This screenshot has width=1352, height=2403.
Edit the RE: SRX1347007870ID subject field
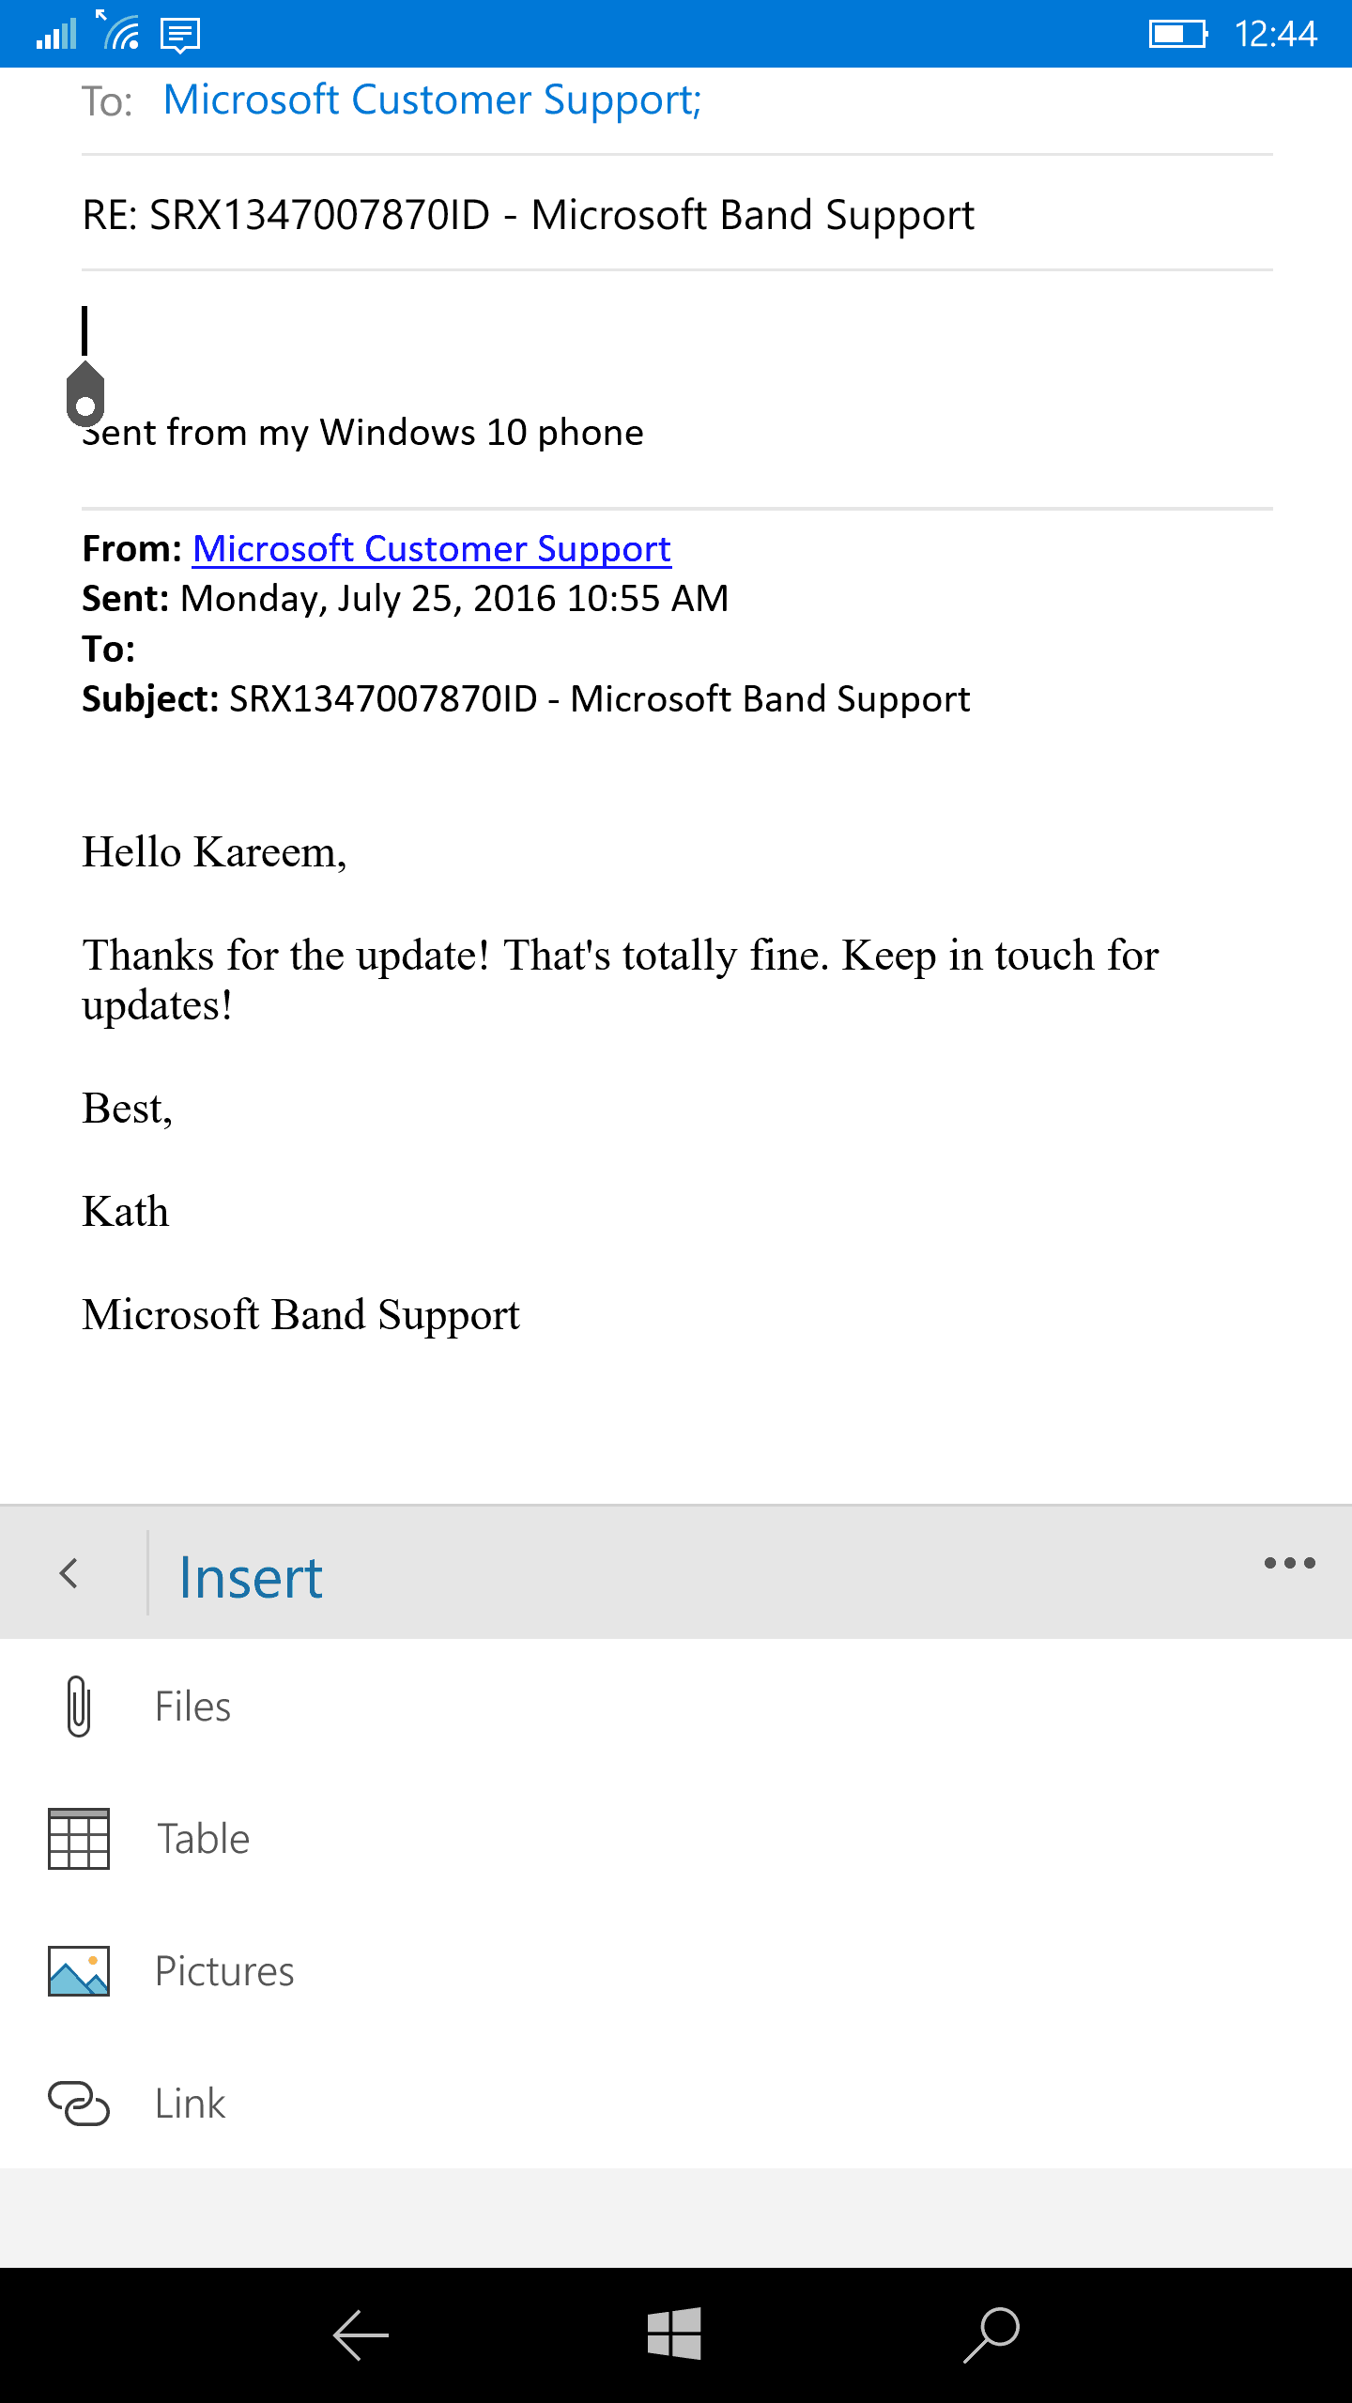(528, 215)
